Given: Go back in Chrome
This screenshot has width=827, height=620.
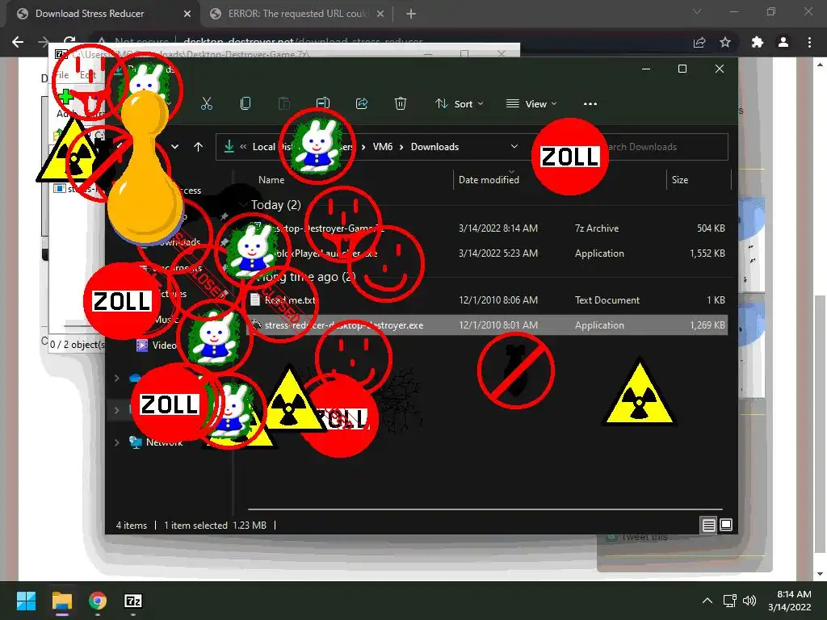Looking at the screenshot, I should click(x=18, y=42).
